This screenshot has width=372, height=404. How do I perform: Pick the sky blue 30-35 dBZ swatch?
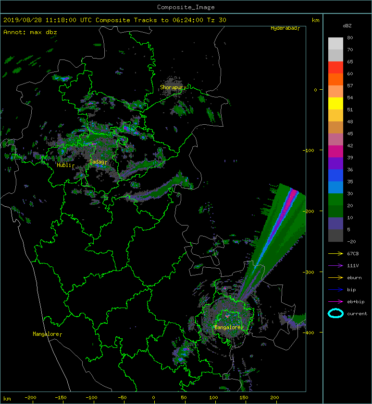tap(335, 188)
